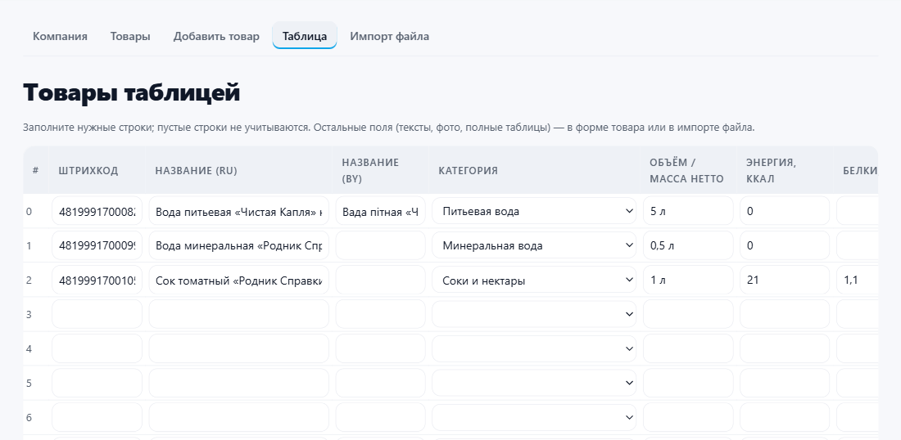This screenshot has height=440, width=901.
Task: Edit barcode field in row 0
Action: point(97,211)
